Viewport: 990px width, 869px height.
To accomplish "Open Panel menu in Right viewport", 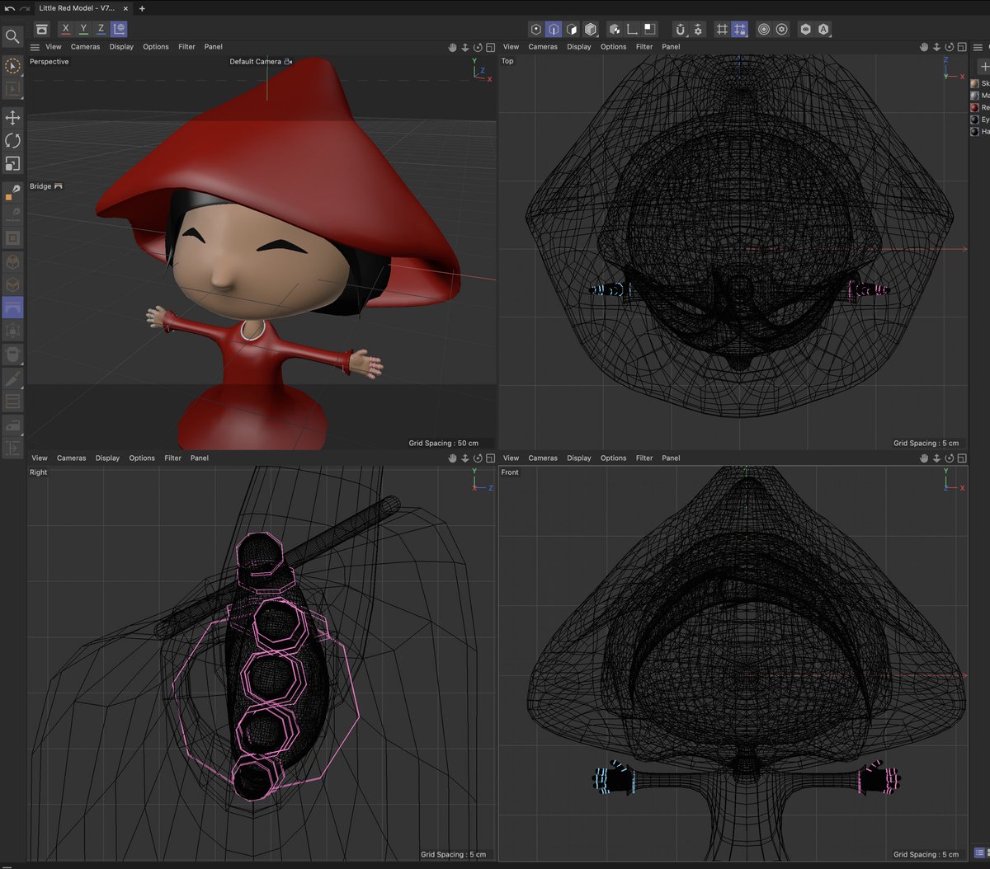I will point(200,458).
